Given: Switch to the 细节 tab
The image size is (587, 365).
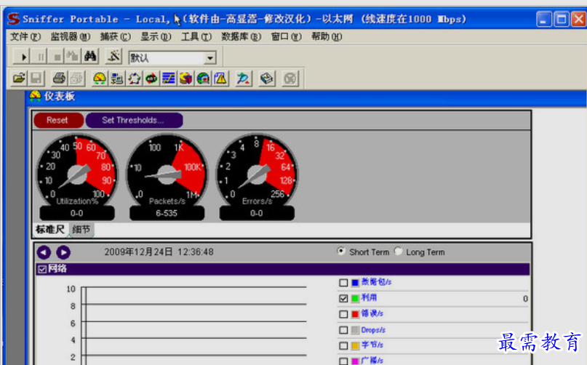Looking at the screenshot, I should point(81,229).
